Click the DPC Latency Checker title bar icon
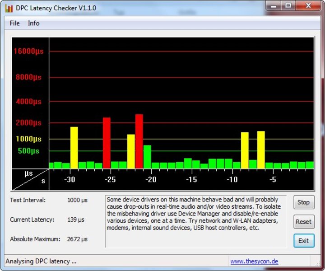The image size is (325, 271). point(9,8)
